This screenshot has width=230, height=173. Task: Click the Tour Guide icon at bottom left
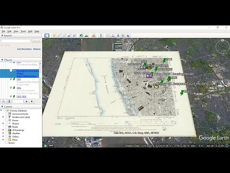[x=46, y=146]
